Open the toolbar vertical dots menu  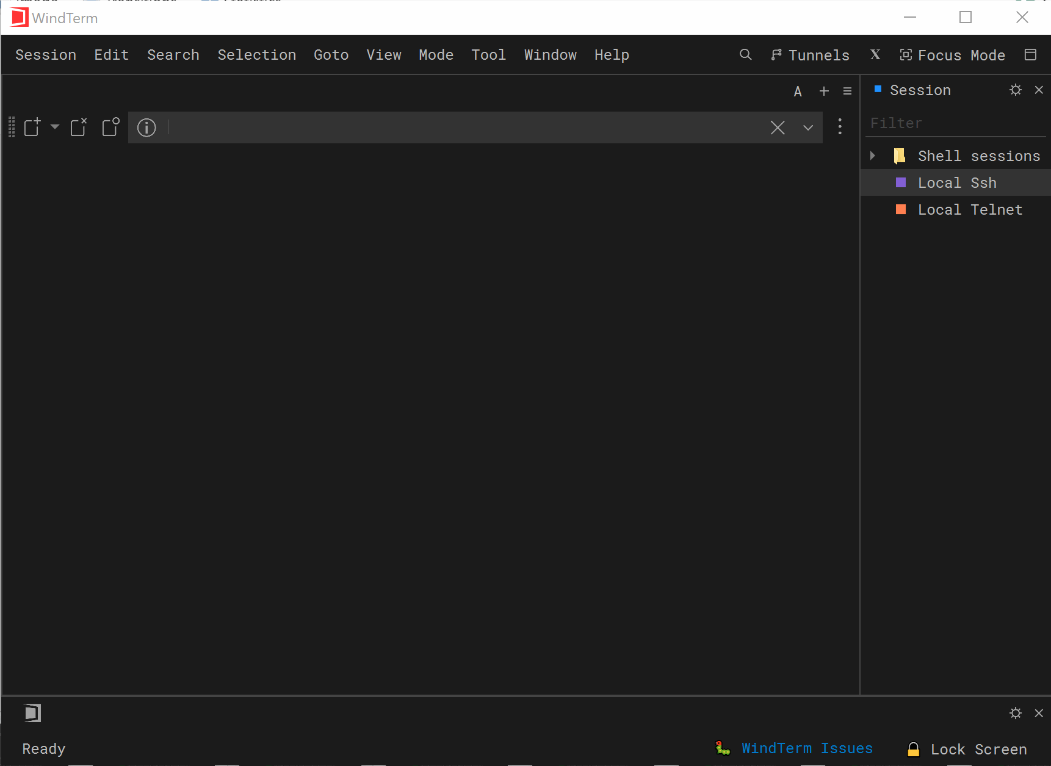pos(840,127)
